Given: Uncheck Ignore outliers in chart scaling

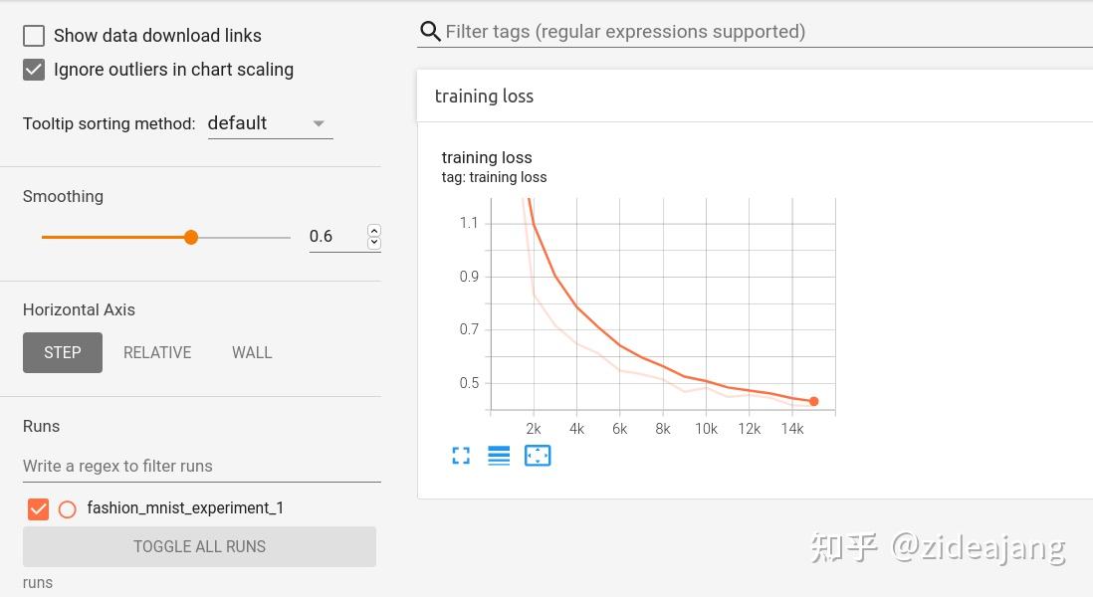Looking at the screenshot, I should [34, 70].
